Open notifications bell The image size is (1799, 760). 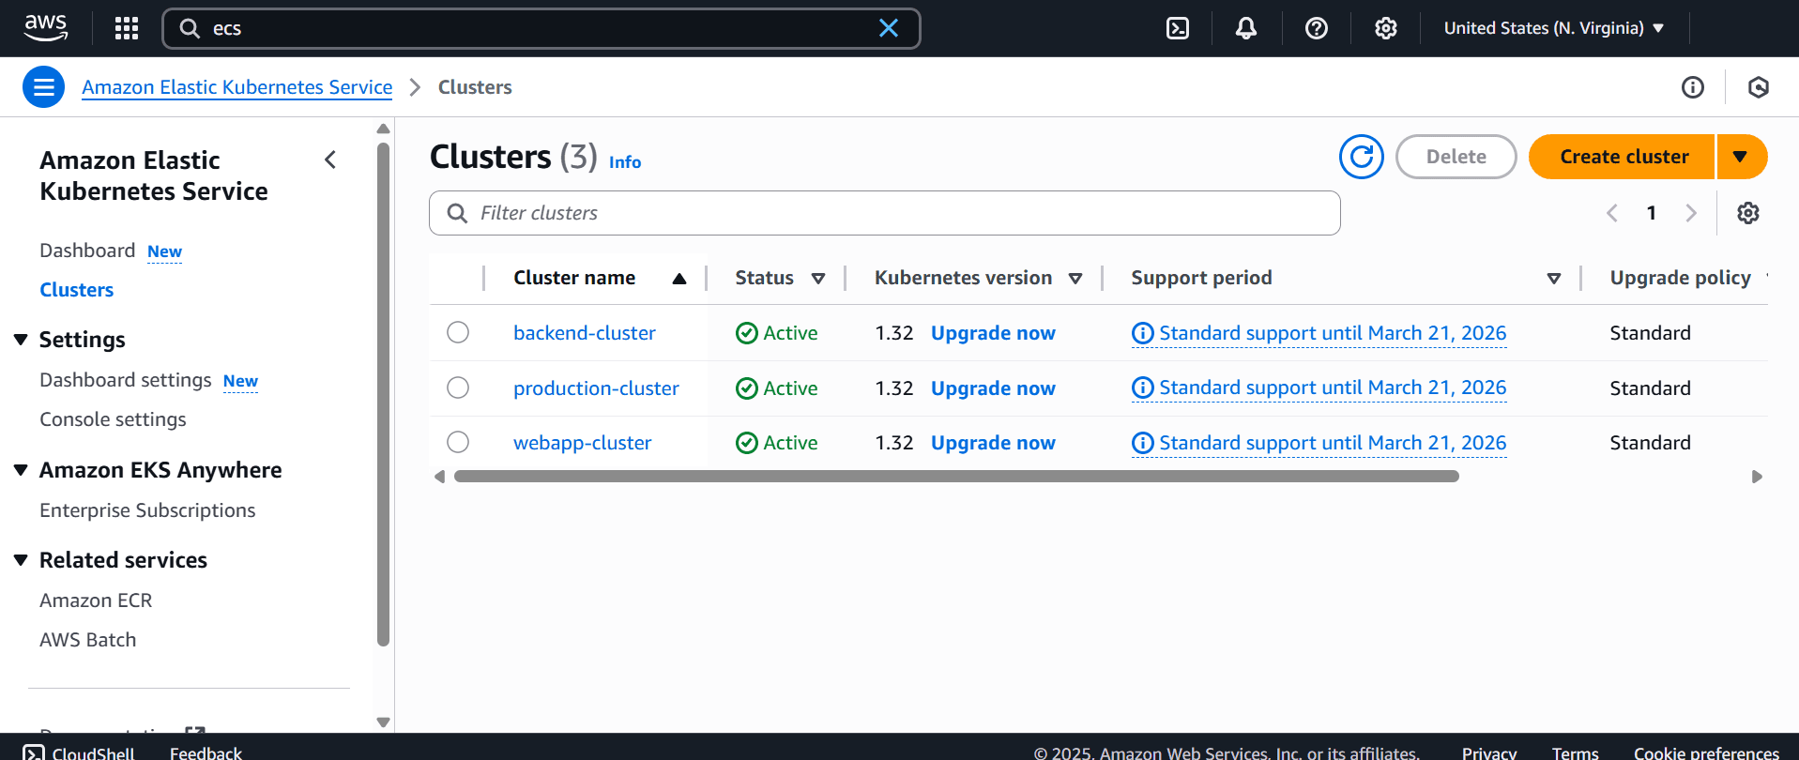point(1246,28)
